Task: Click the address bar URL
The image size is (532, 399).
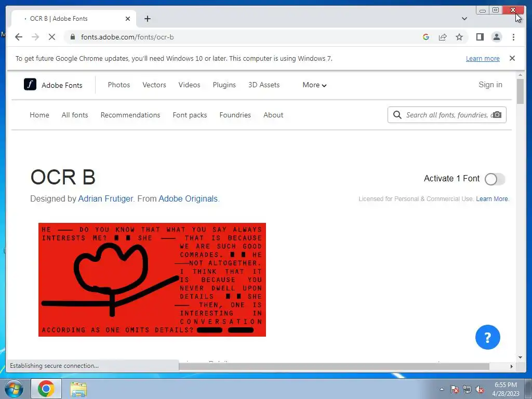Action: [127, 37]
